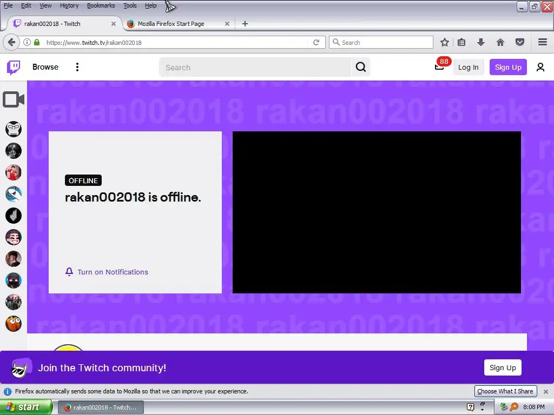Click Turn on Notifications link
The height and width of the screenshot is (415, 554).
(107, 272)
